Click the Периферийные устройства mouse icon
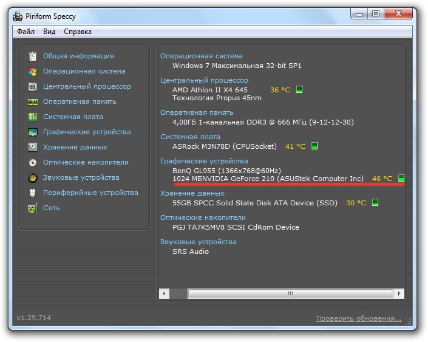This screenshot has width=428, height=342. [33, 193]
